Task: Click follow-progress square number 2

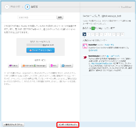Action: pyautogui.click(x=88, y=34)
